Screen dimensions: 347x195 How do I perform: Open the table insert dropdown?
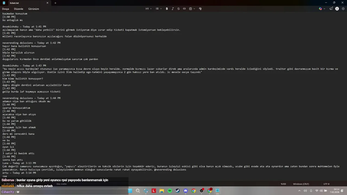(x=192, y=9)
